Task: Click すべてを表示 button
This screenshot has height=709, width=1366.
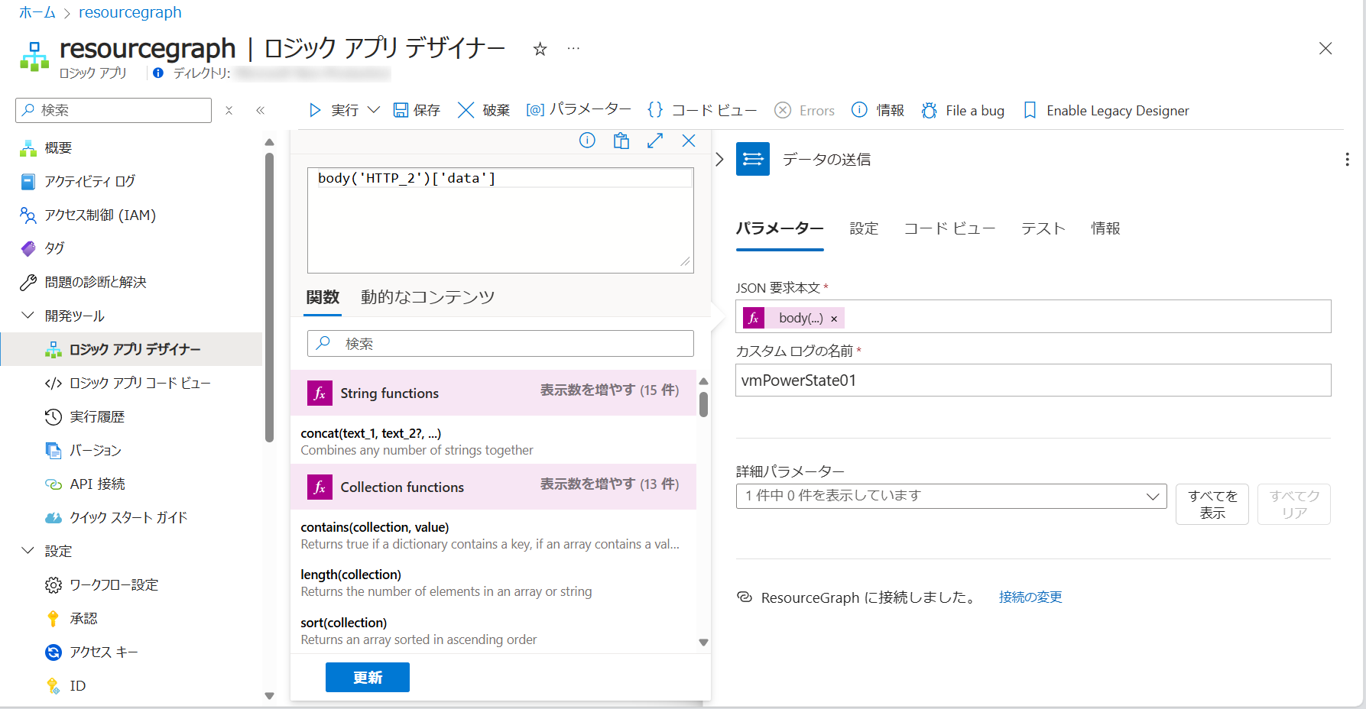Action: point(1212,504)
